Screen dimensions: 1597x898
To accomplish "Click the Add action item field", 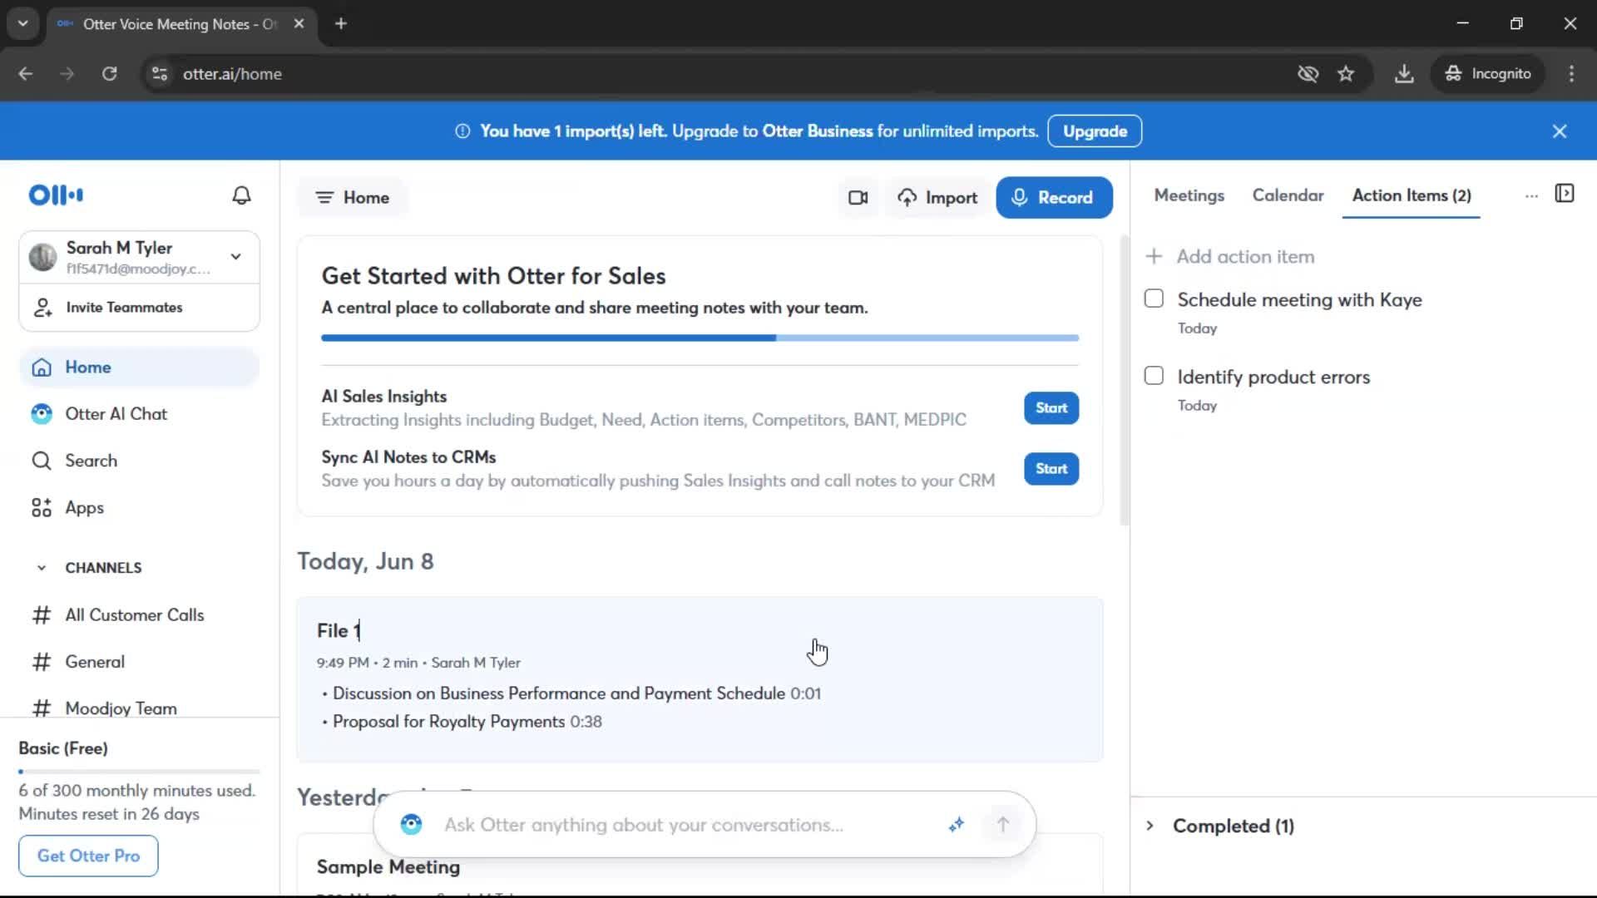I will [1245, 257].
